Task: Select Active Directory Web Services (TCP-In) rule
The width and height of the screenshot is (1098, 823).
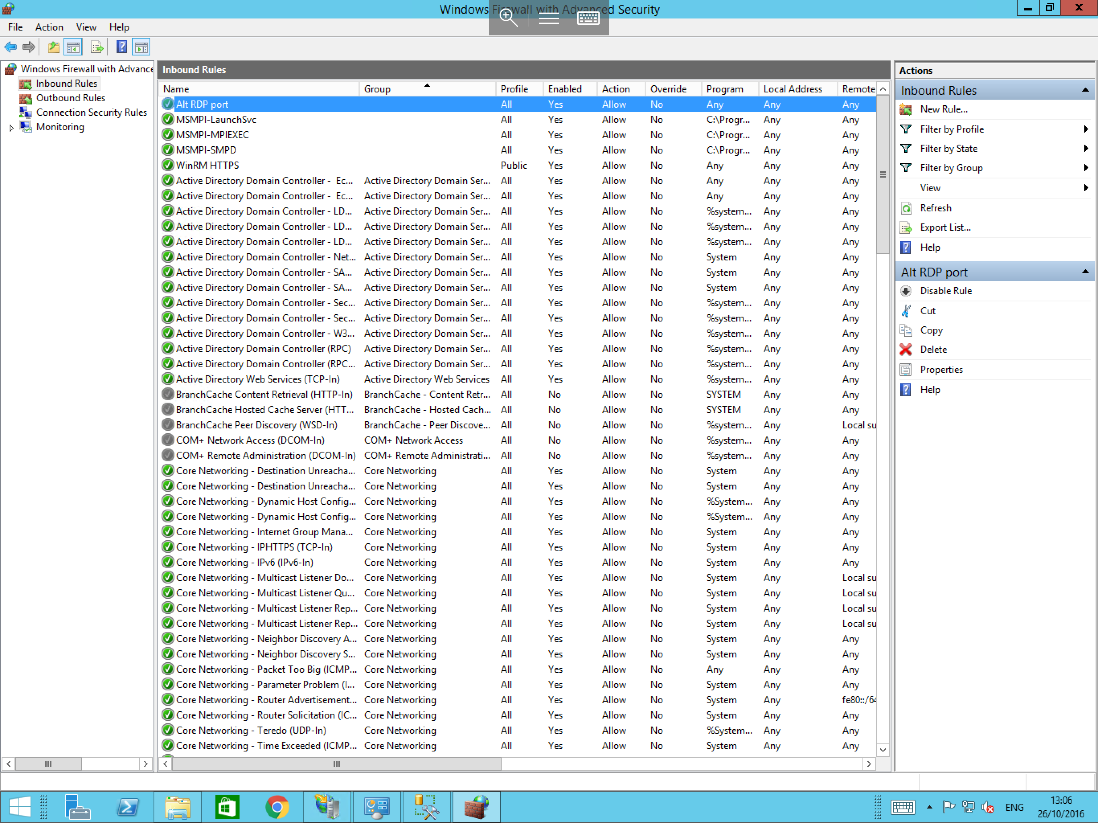Action: [518, 379]
